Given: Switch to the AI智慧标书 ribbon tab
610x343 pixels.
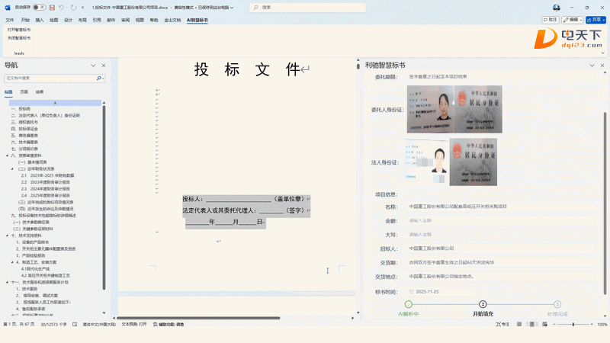Looking at the screenshot, I should tap(197, 20).
